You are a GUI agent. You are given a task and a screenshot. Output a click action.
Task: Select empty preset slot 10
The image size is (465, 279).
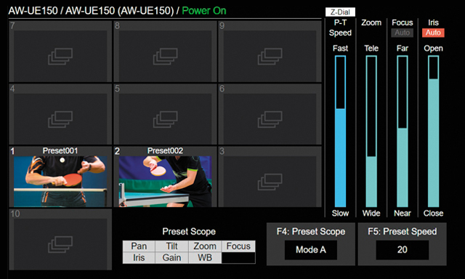click(x=60, y=240)
